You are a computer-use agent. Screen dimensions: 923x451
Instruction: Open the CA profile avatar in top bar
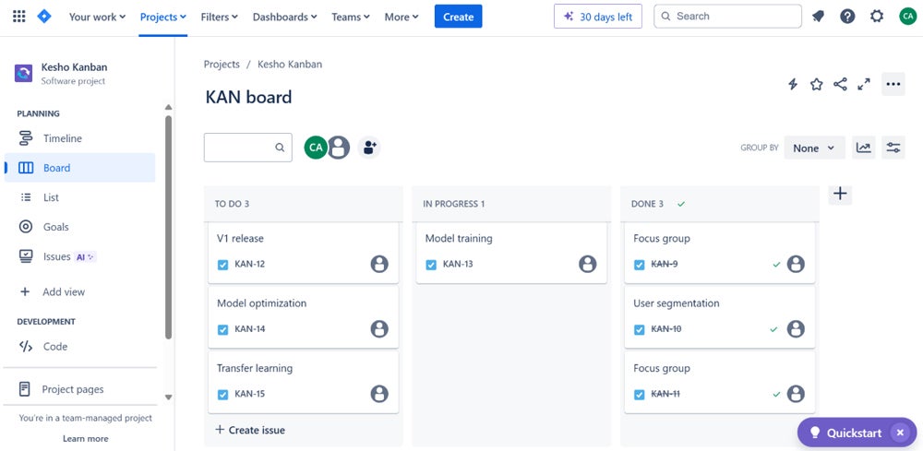point(907,17)
